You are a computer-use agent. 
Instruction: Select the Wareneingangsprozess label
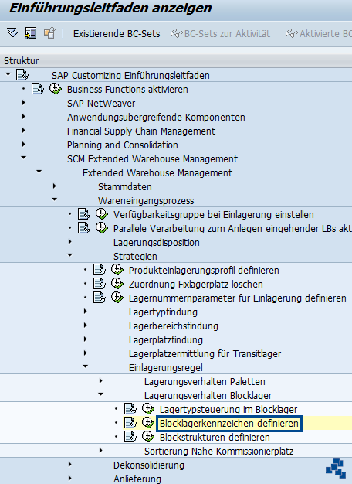(x=146, y=201)
